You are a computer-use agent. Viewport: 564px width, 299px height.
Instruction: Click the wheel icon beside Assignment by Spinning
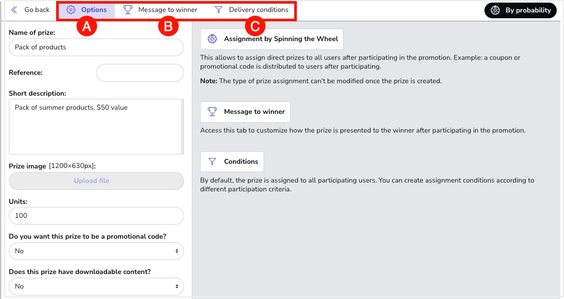click(212, 39)
